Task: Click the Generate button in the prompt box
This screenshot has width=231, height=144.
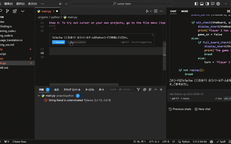Action: [58, 42]
